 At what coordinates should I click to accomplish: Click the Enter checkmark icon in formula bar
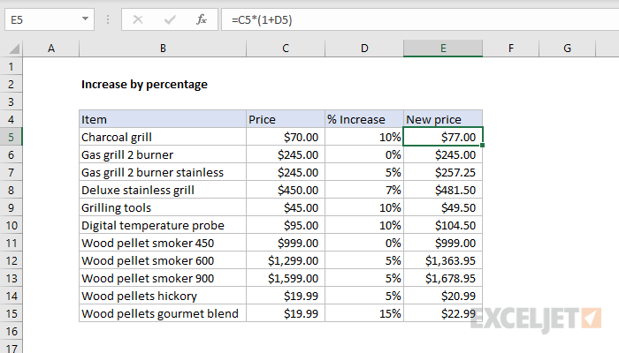(x=170, y=19)
